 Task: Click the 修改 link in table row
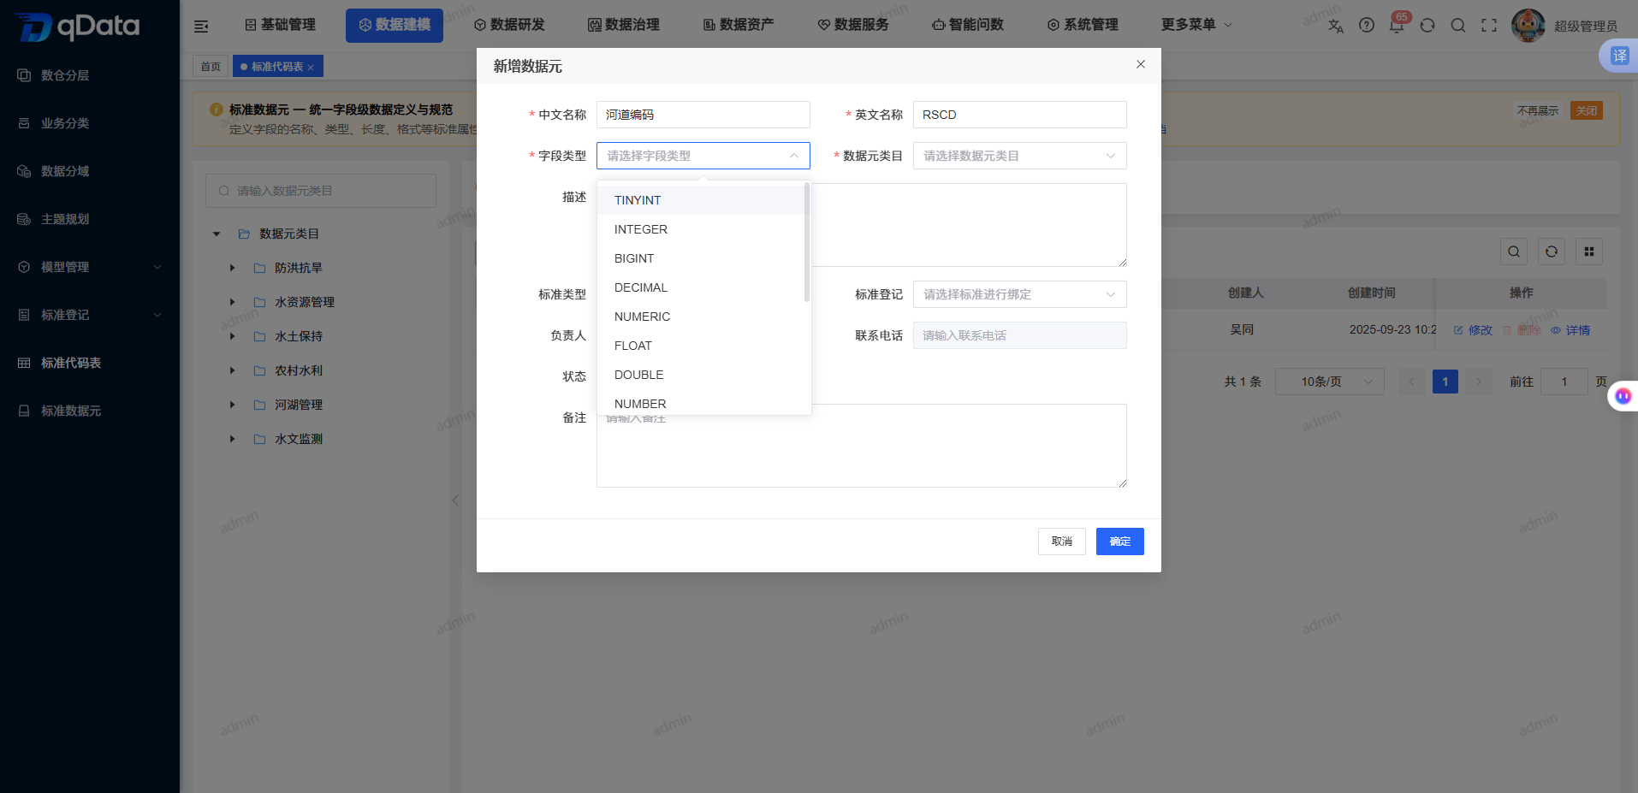[x=1473, y=330]
